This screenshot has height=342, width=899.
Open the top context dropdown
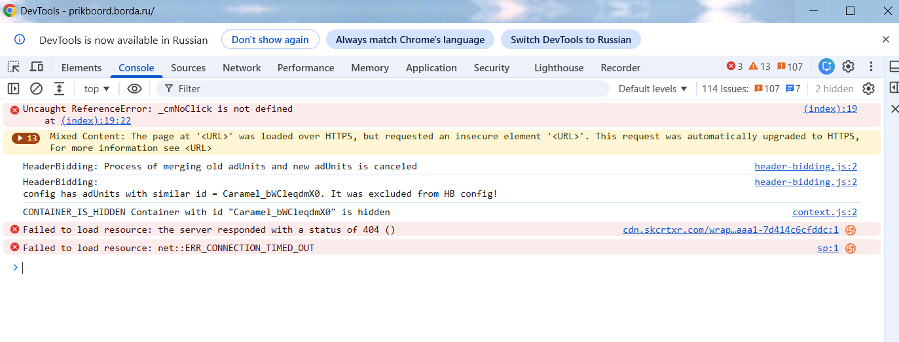tap(97, 88)
